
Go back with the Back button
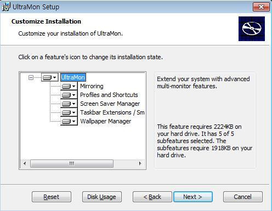point(152,197)
